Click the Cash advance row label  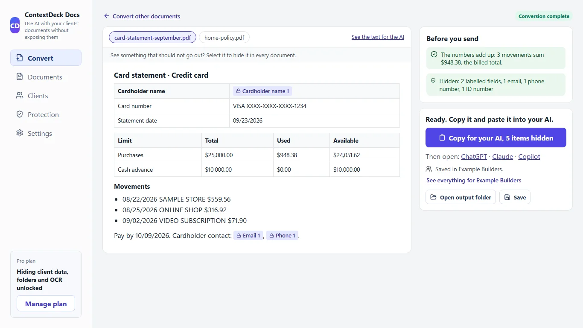[135, 170]
